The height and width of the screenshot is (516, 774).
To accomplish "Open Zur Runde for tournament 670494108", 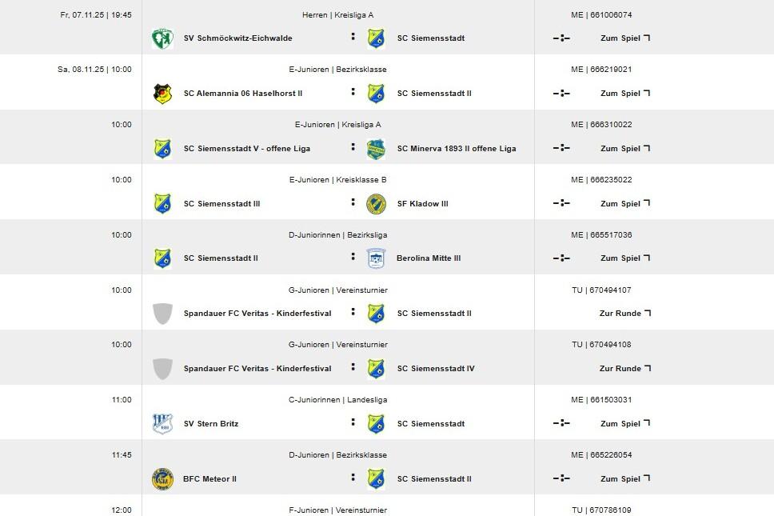I will [624, 369].
